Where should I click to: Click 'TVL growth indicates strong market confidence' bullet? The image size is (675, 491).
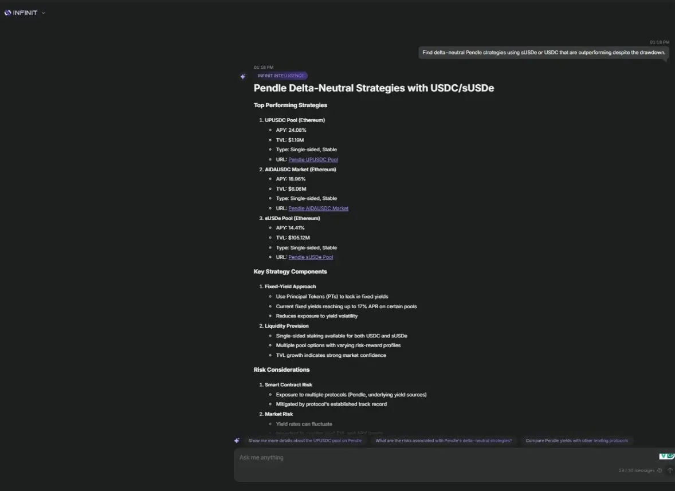(331, 355)
